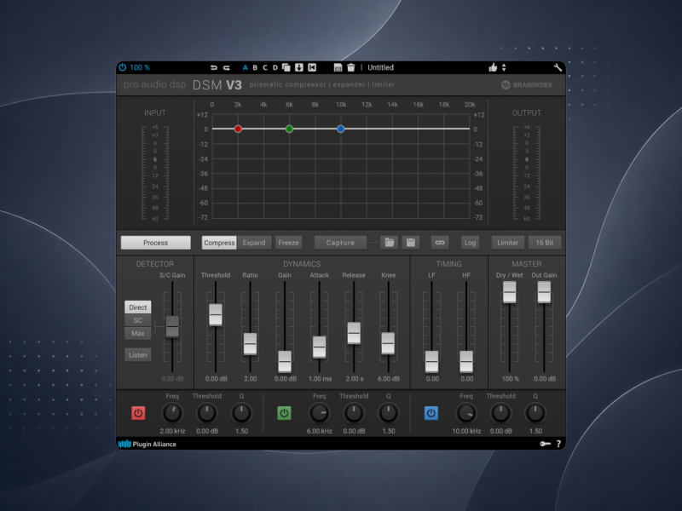Toggle the blue band power button
682x511 pixels.
[x=431, y=413]
